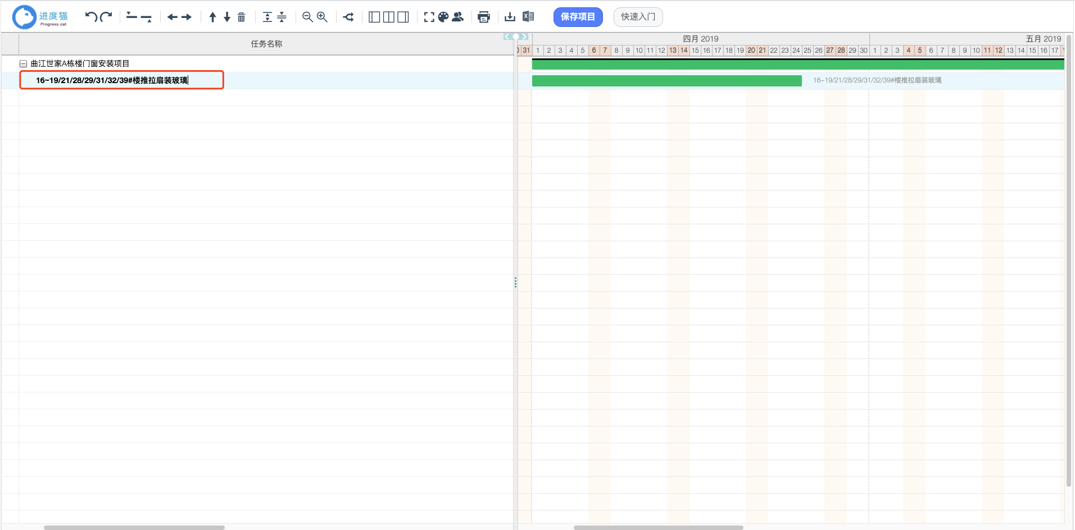This screenshot has width=1075, height=530.
Task: Click the right arrow of the splitter control
Action: [524, 36]
